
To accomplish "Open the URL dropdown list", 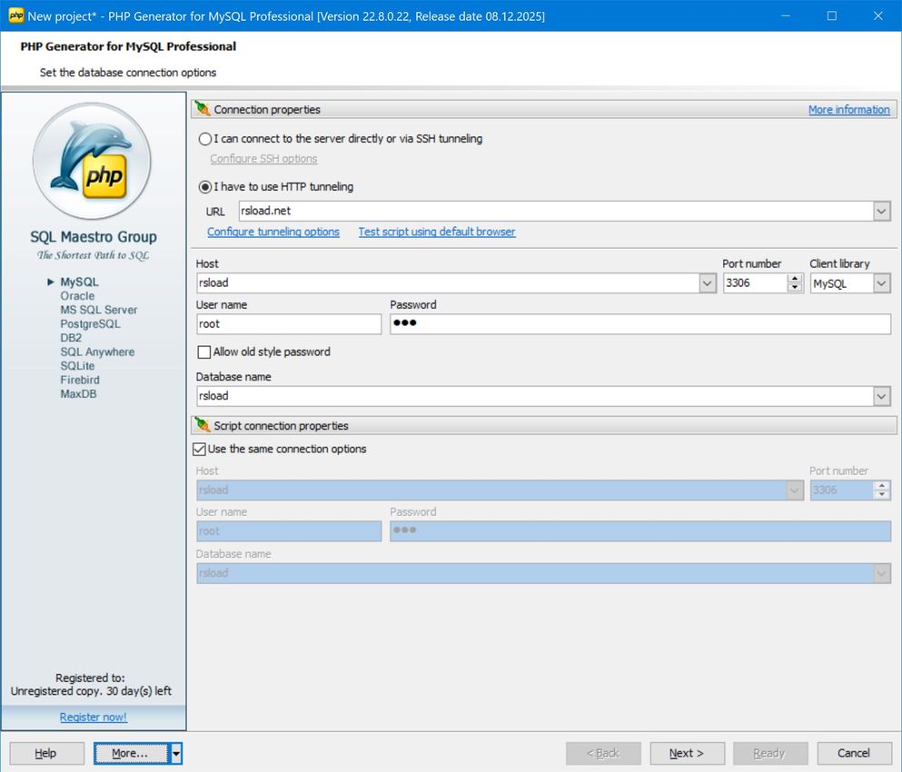I will tap(879, 211).
